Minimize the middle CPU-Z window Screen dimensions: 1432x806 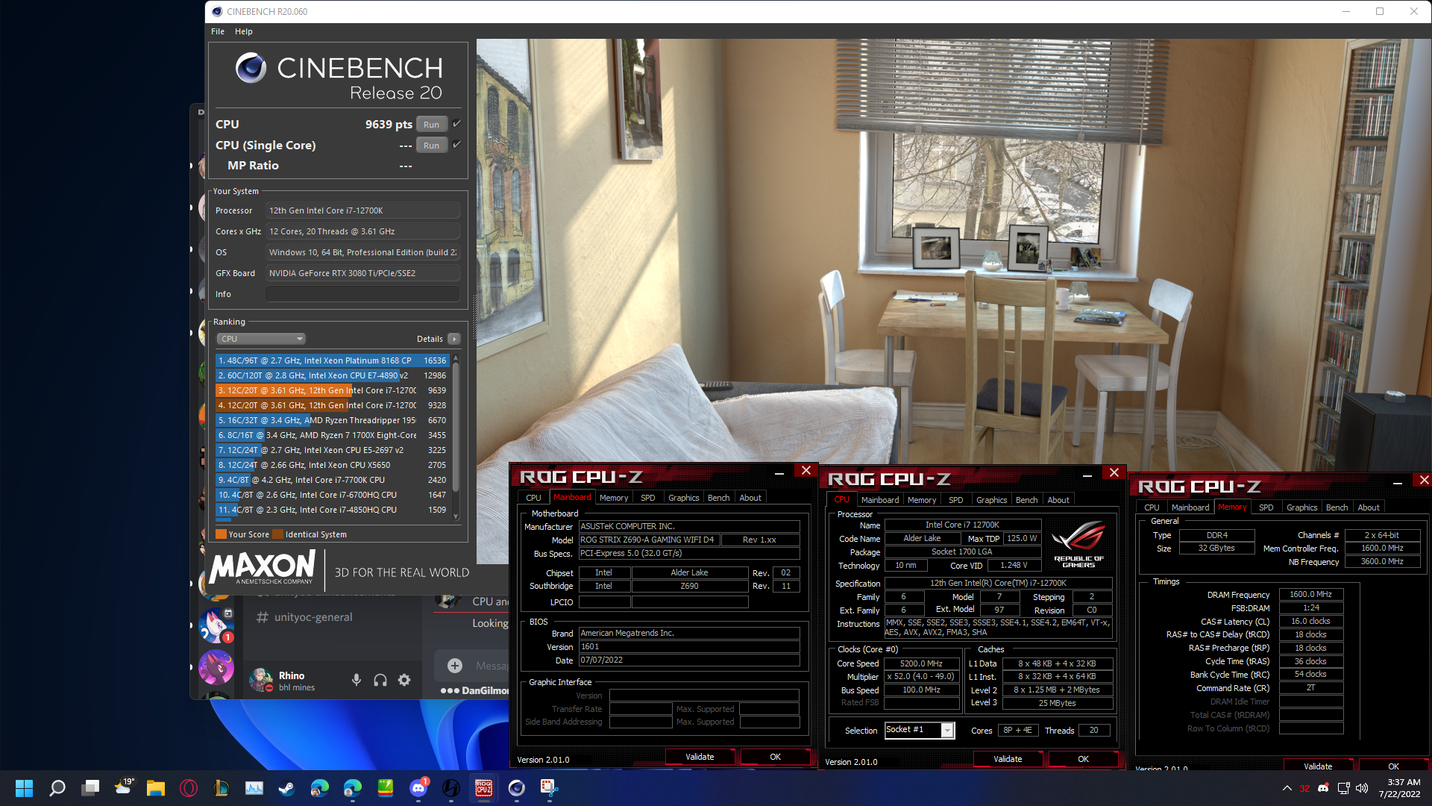coord(1087,474)
